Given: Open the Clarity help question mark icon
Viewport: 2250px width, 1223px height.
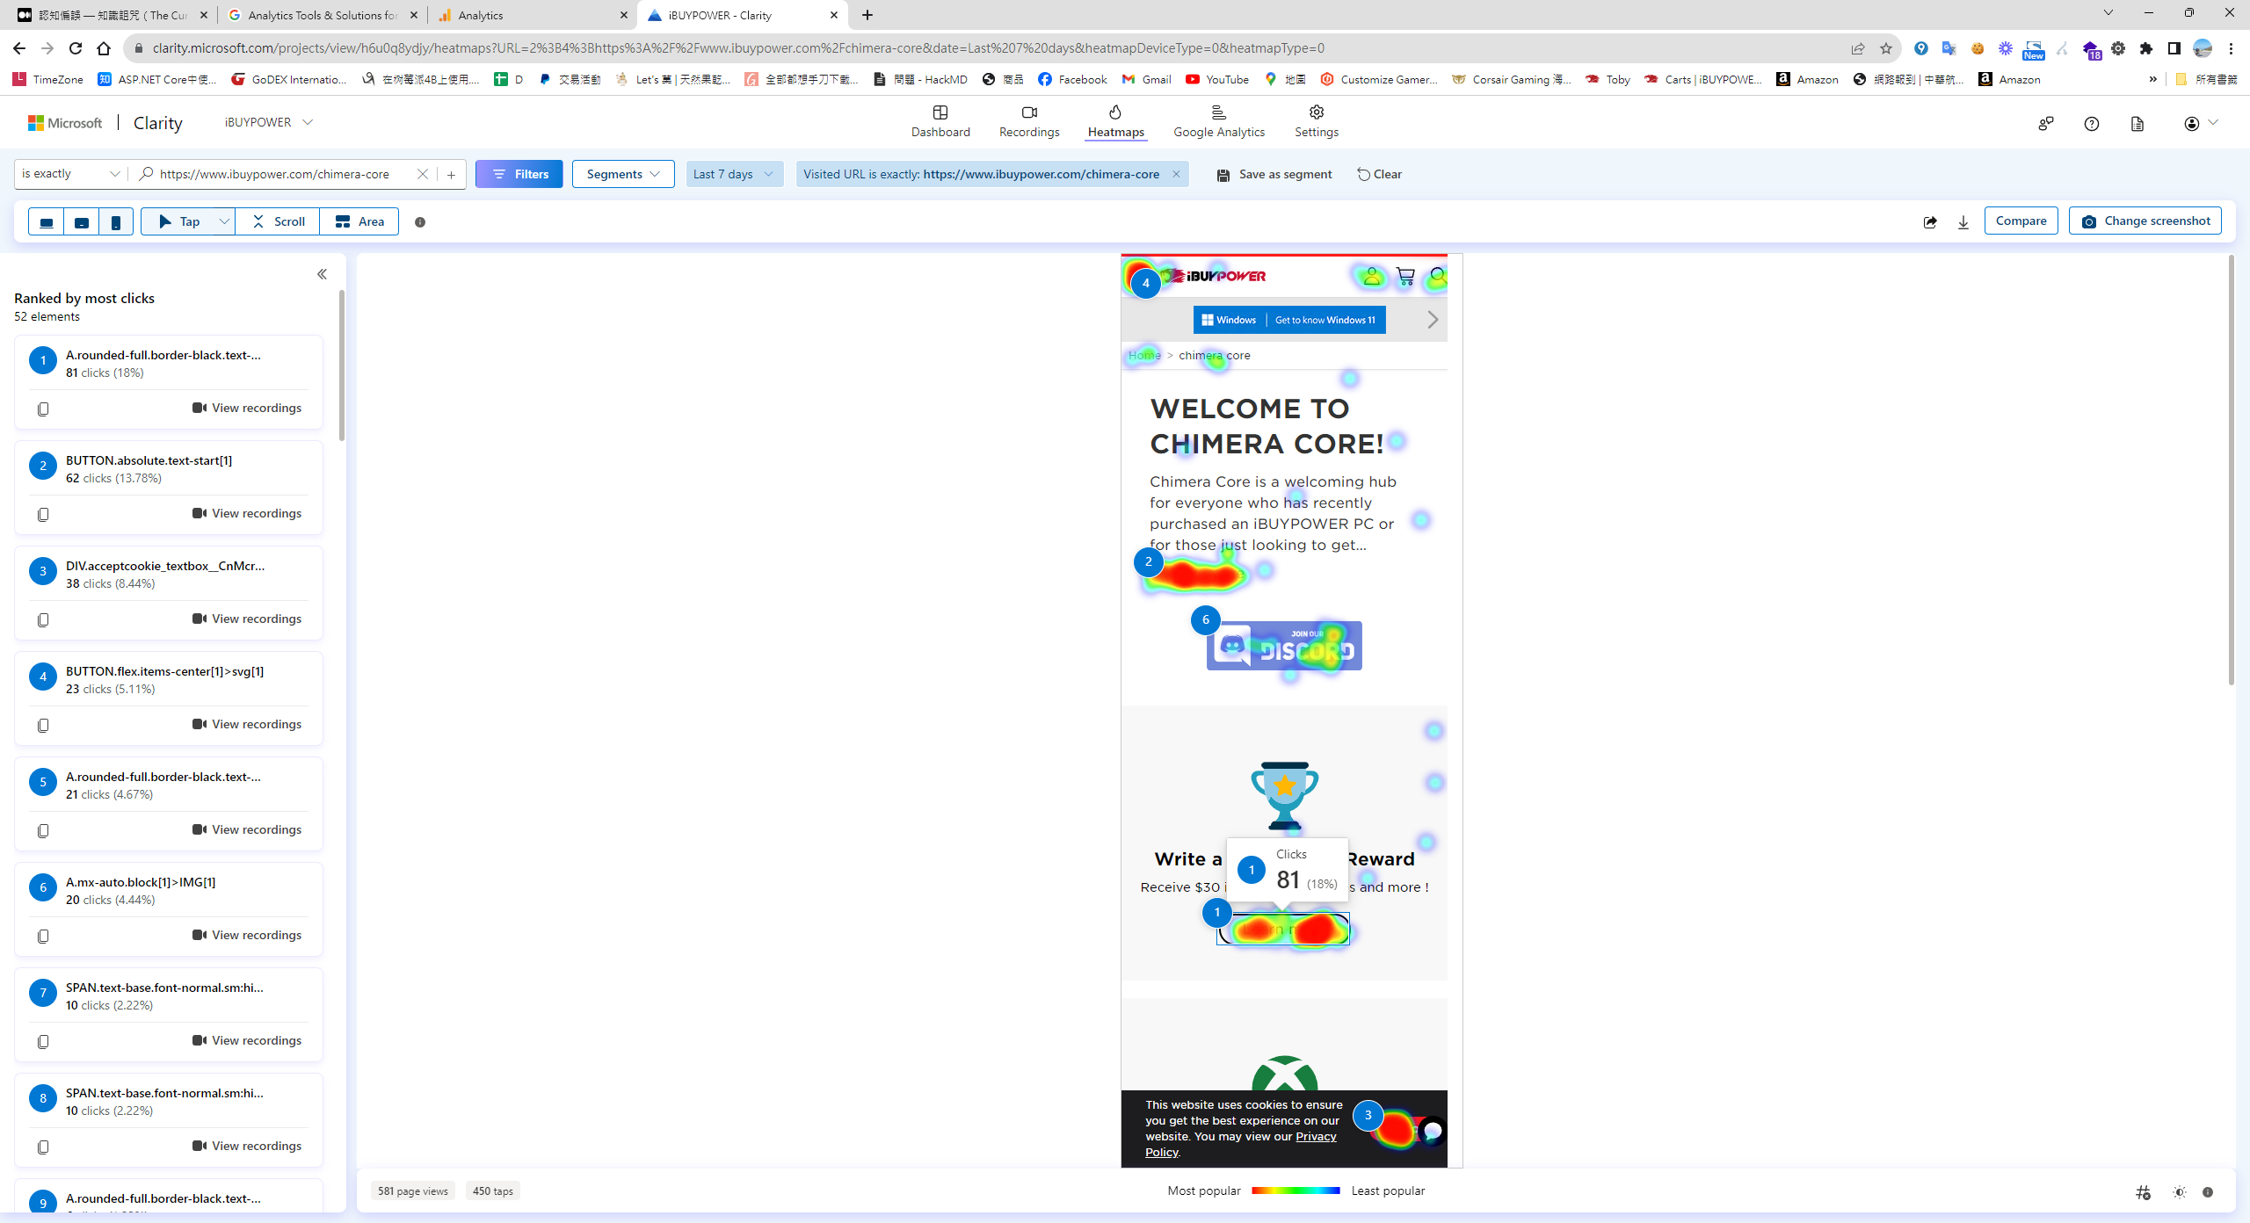Looking at the screenshot, I should coord(2091,124).
